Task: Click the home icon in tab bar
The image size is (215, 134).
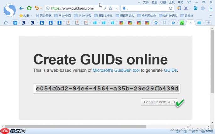Action: point(5,23)
